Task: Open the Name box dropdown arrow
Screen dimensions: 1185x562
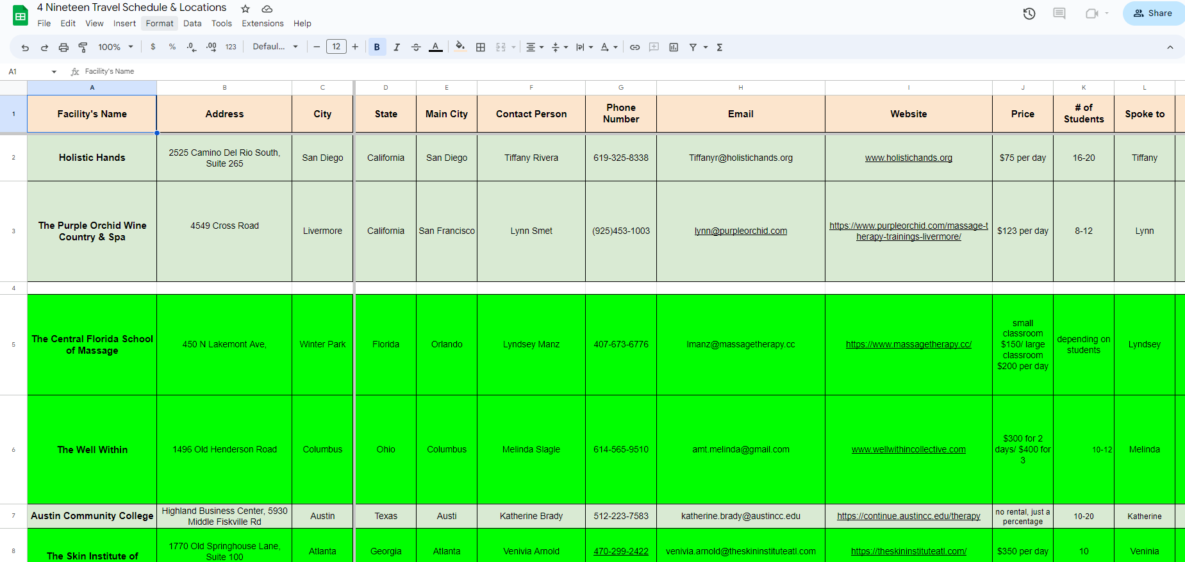Action: click(x=54, y=72)
